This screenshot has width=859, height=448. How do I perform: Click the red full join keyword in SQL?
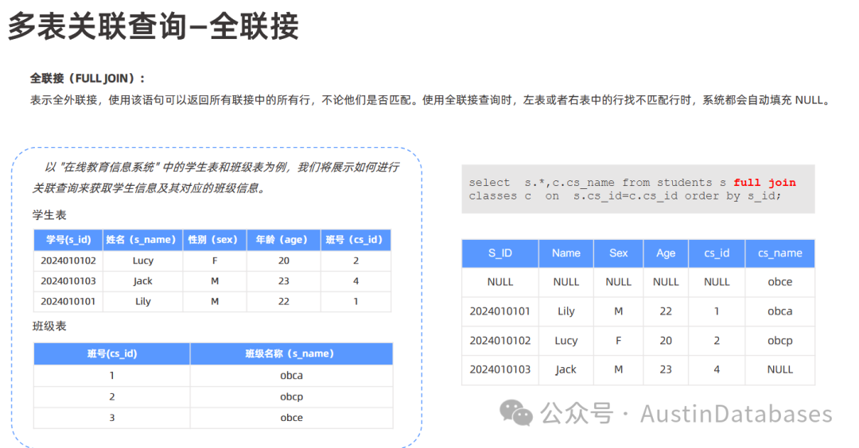[x=764, y=183]
